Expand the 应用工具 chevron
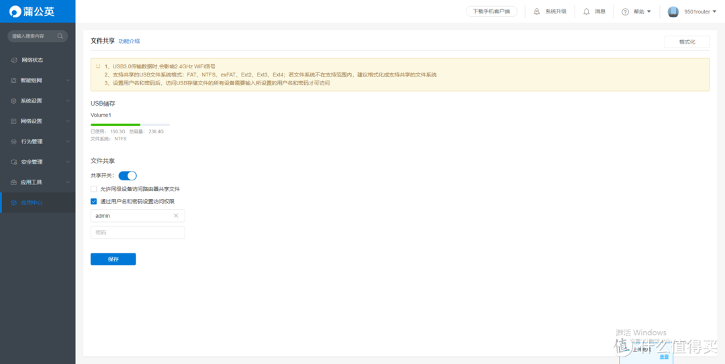This screenshot has height=364, width=725. click(x=68, y=182)
